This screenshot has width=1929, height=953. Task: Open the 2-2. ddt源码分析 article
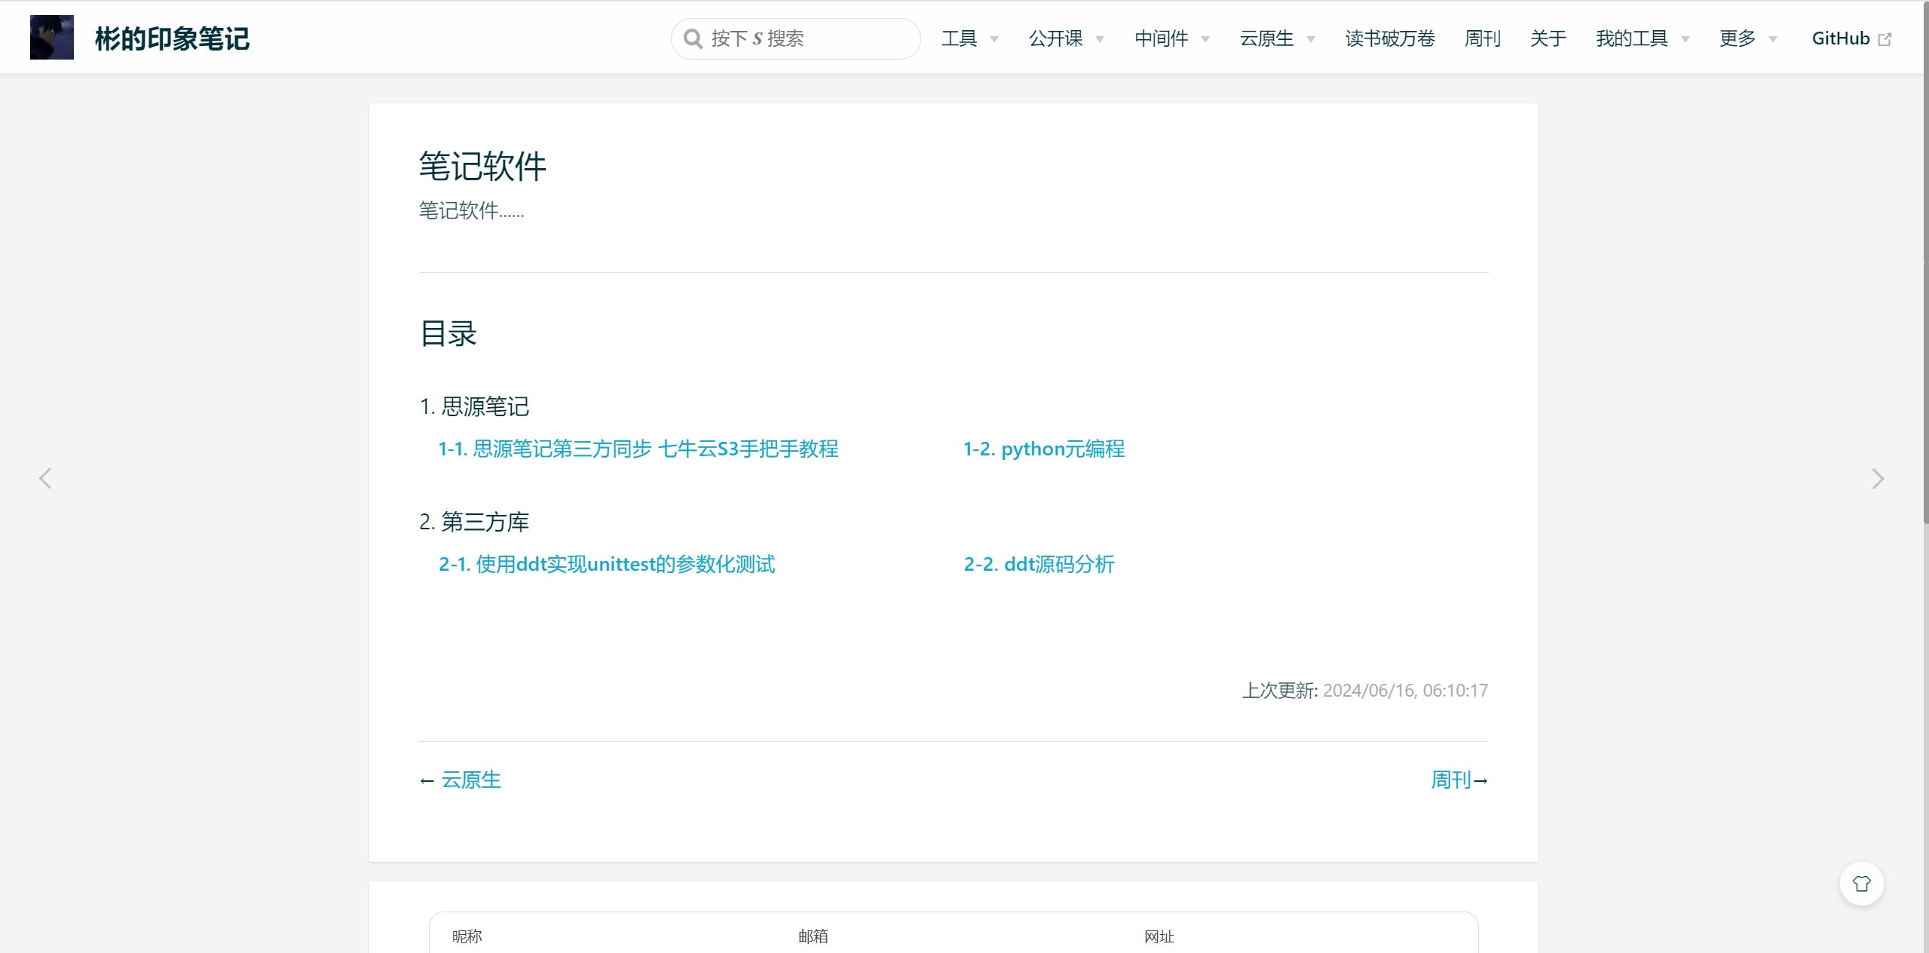[x=1039, y=564]
